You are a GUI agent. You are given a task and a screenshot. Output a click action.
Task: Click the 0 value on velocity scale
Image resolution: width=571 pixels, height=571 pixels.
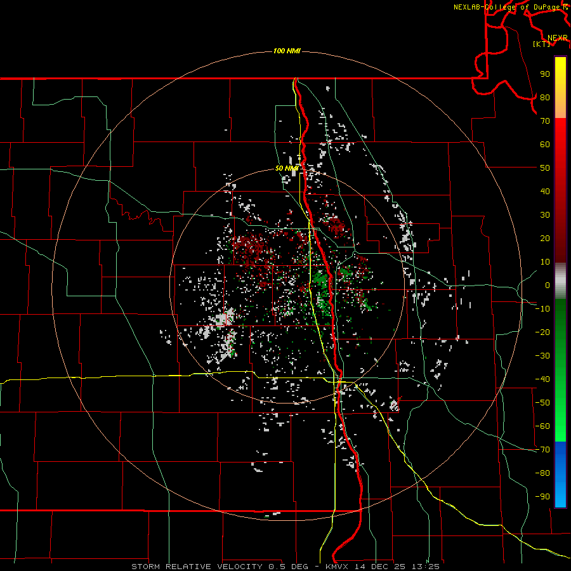tap(548, 285)
